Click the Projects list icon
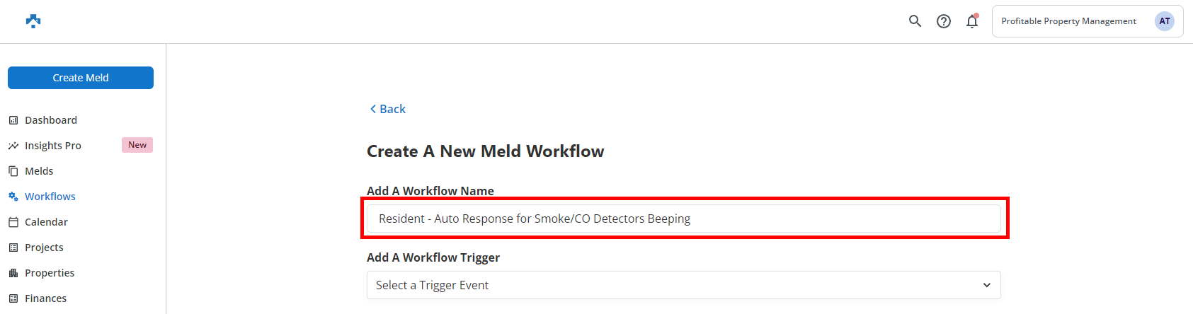Image resolution: width=1193 pixels, height=314 pixels. coord(13,248)
